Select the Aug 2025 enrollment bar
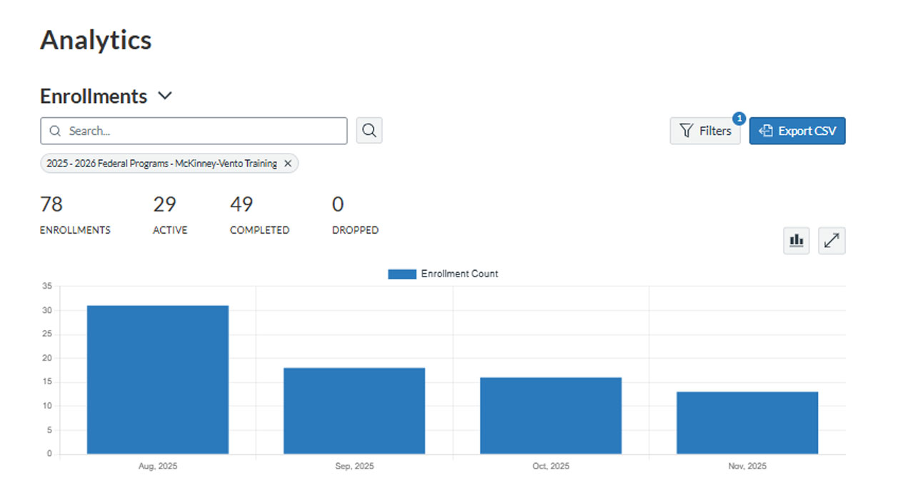903x483 pixels. pos(157,379)
